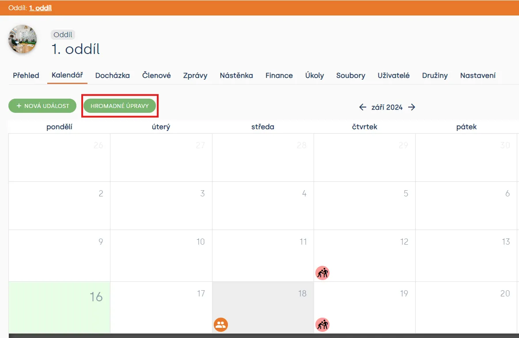Open the Soubory tab
The width and height of the screenshot is (519, 338).
(x=351, y=76)
